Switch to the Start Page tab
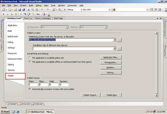The width and height of the screenshot is (167, 114). click(58, 18)
